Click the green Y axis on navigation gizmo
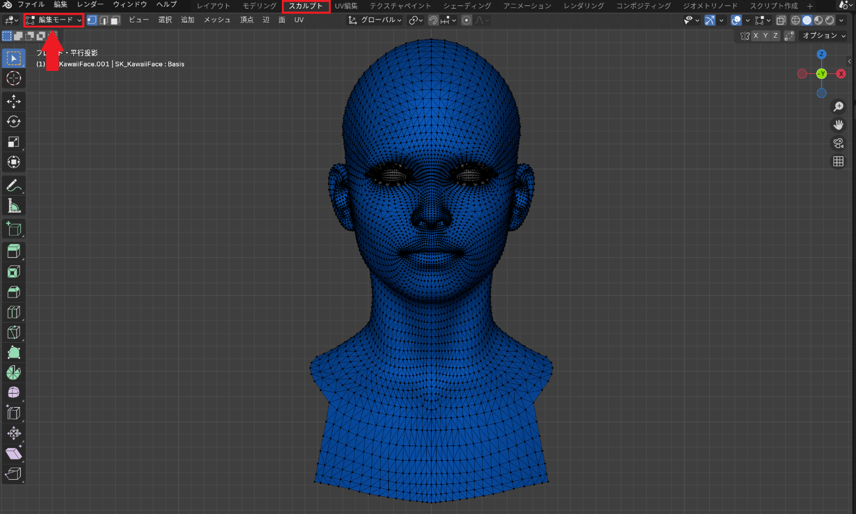This screenshot has height=514, width=856. (821, 73)
